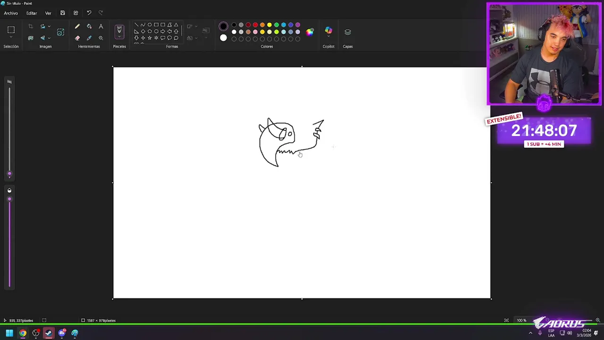Select the Magnifier tool
Image resolution: width=604 pixels, height=340 pixels.
point(101,38)
